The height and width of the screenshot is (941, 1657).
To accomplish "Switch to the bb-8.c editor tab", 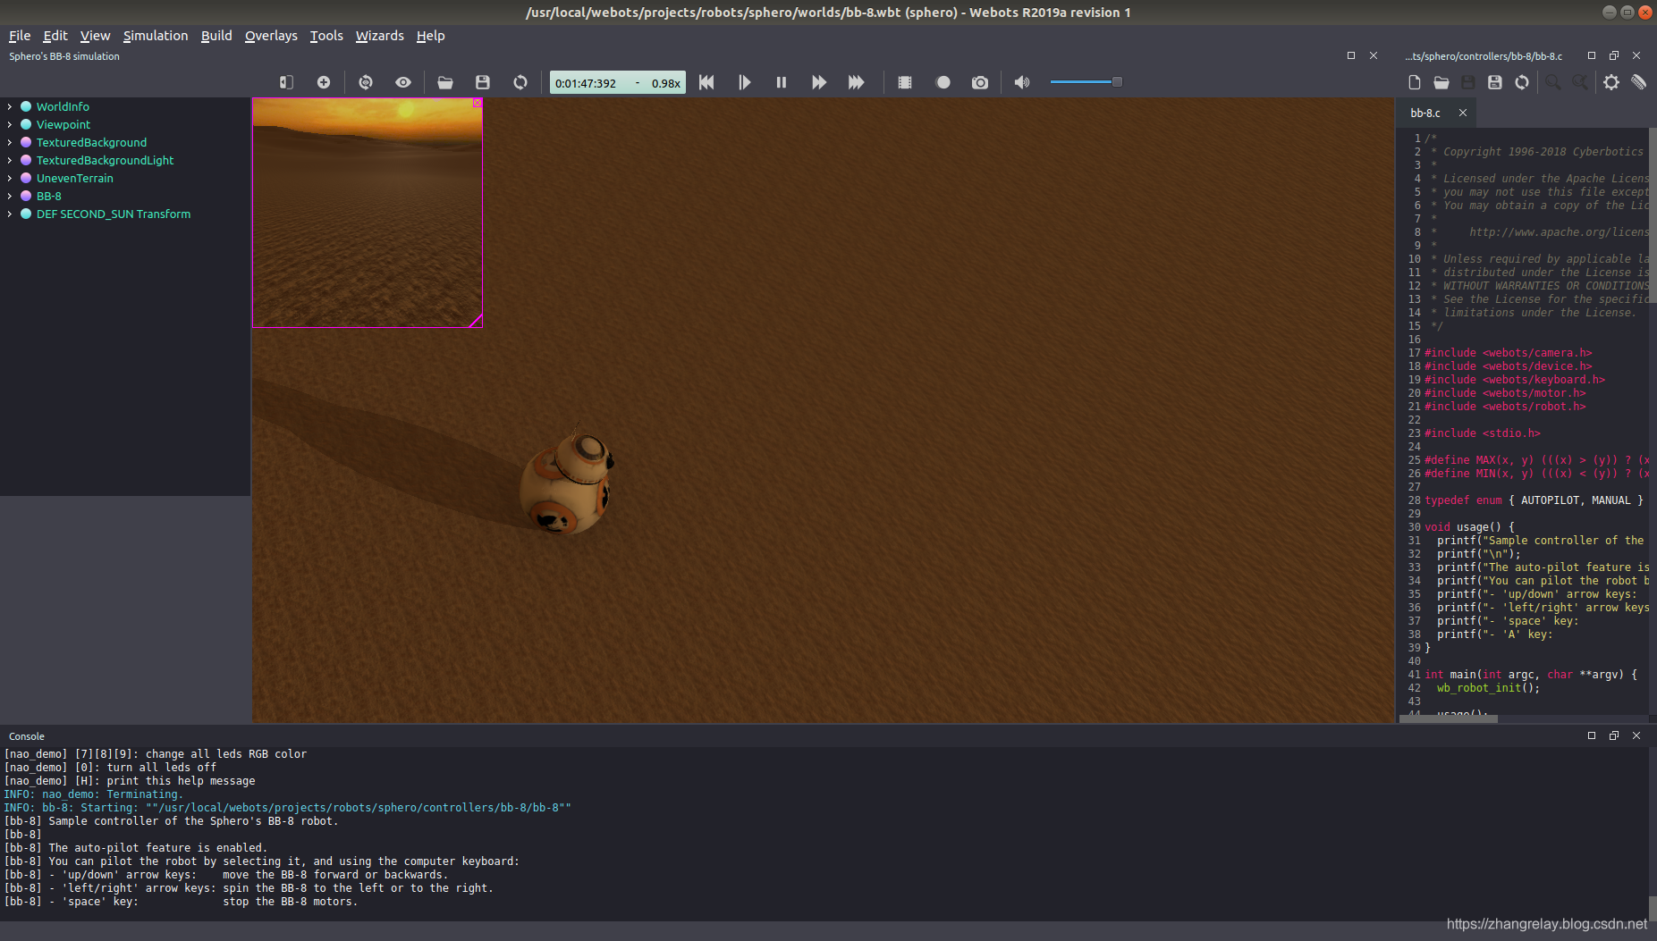I will pyautogui.click(x=1425, y=113).
